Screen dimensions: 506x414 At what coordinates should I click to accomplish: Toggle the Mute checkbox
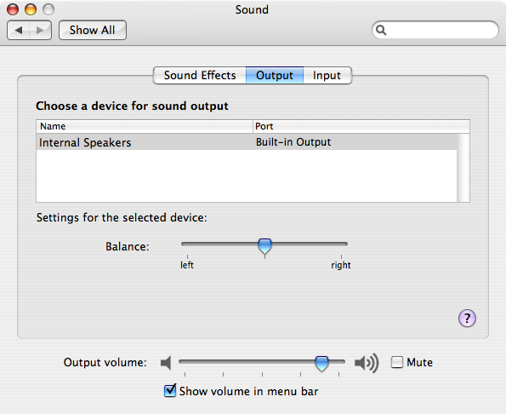coord(397,362)
